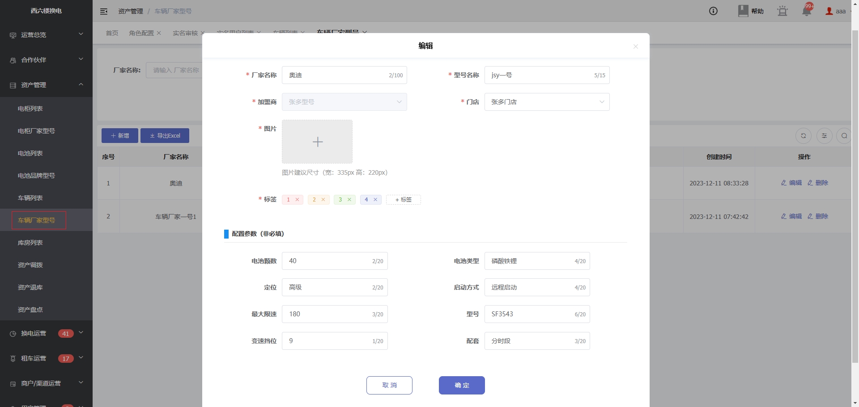Click the refresh table icon
Image resolution: width=859 pixels, height=407 pixels.
tap(803, 136)
